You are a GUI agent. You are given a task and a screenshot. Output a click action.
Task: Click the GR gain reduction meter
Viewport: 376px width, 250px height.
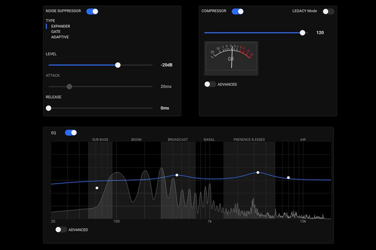coord(231,58)
